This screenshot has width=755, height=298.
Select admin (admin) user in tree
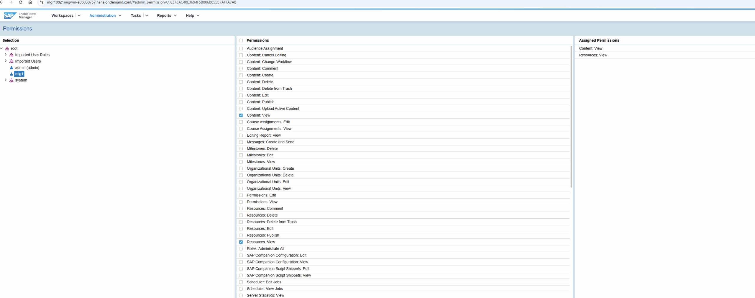pos(27,68)
